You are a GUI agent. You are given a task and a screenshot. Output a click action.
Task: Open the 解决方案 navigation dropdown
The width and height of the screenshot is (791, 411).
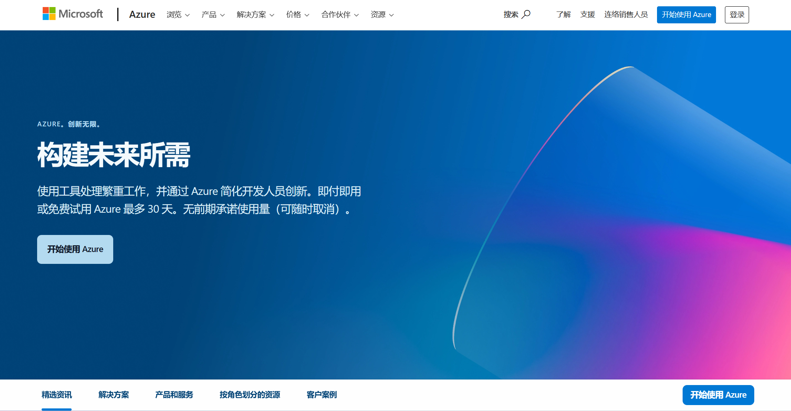[255, 15]
